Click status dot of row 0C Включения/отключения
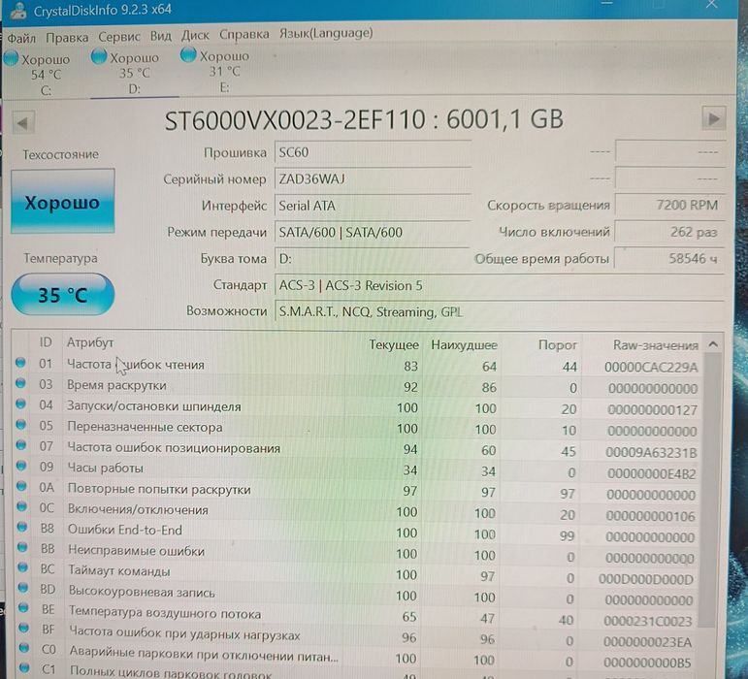This screenshot has width=748, height=679. [22, 506]
